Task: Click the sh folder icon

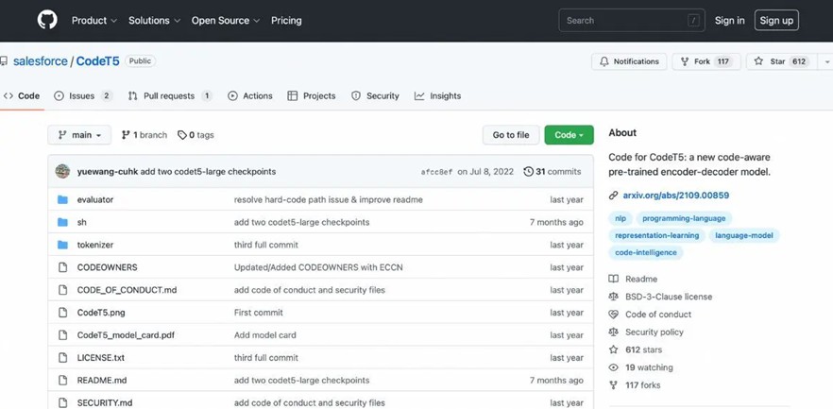Action: tap(62, 222)
